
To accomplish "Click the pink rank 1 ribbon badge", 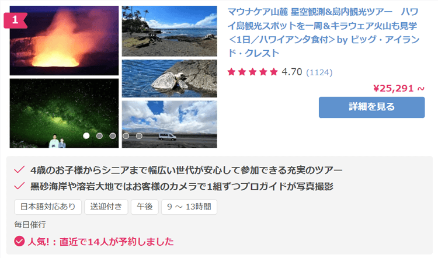I will coord(15,20).
